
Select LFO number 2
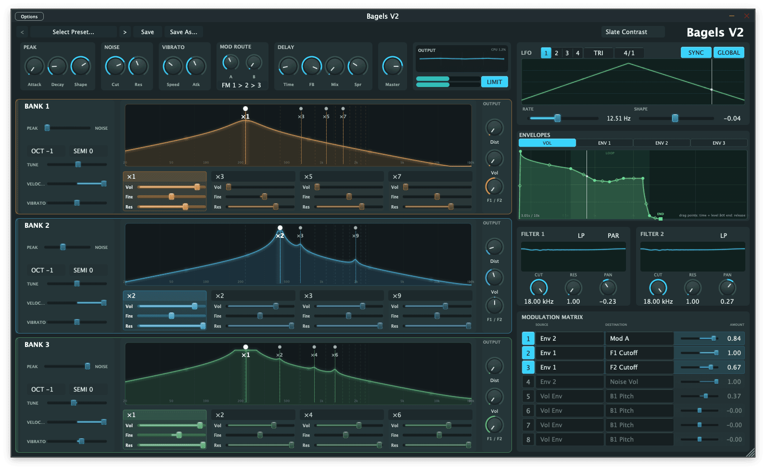click(556, 53)
